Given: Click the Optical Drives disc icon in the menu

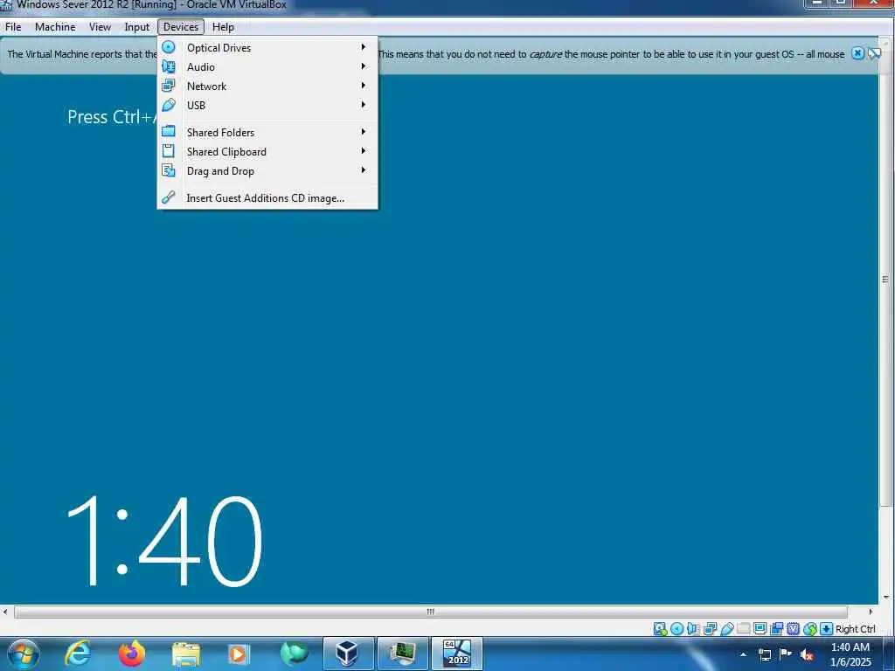Looking at the screenshot, I should point(169,47).
